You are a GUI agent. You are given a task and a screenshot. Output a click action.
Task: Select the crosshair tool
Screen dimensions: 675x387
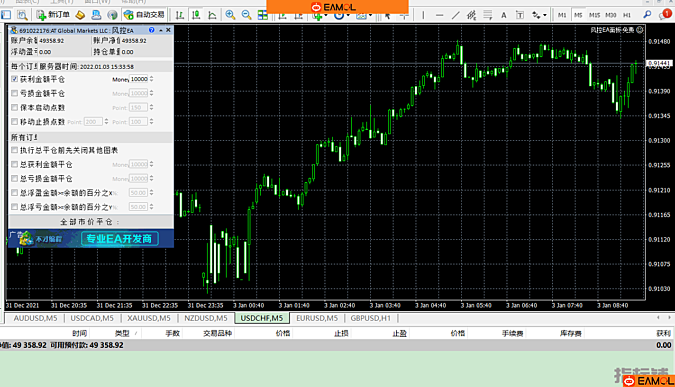pos(404,15)
